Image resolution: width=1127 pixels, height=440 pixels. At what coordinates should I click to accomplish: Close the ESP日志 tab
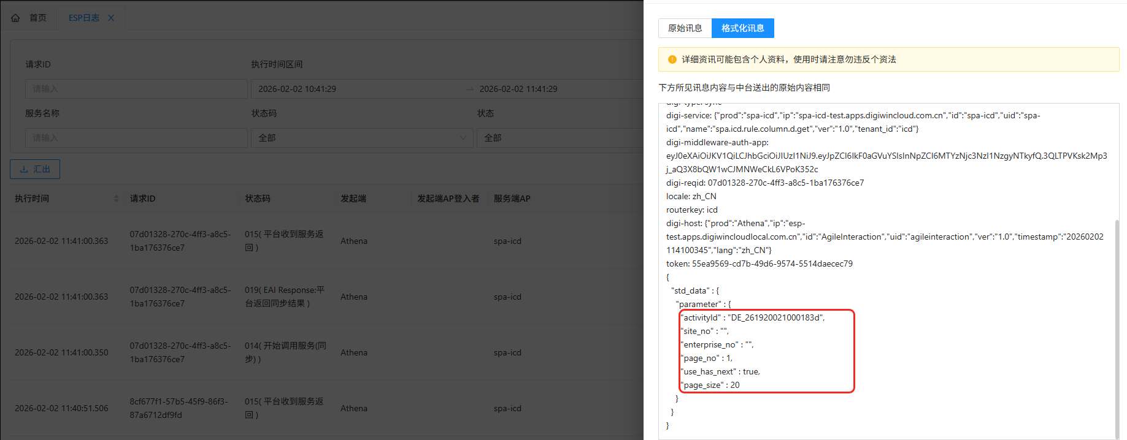pos(111,18)
